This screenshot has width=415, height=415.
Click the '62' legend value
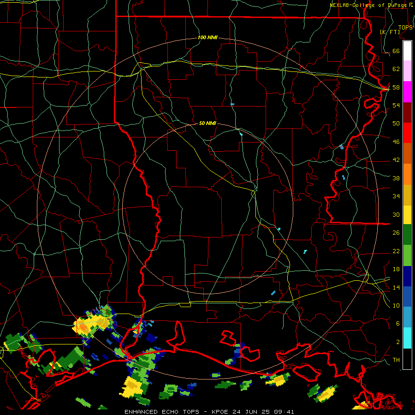coord(396,69)
